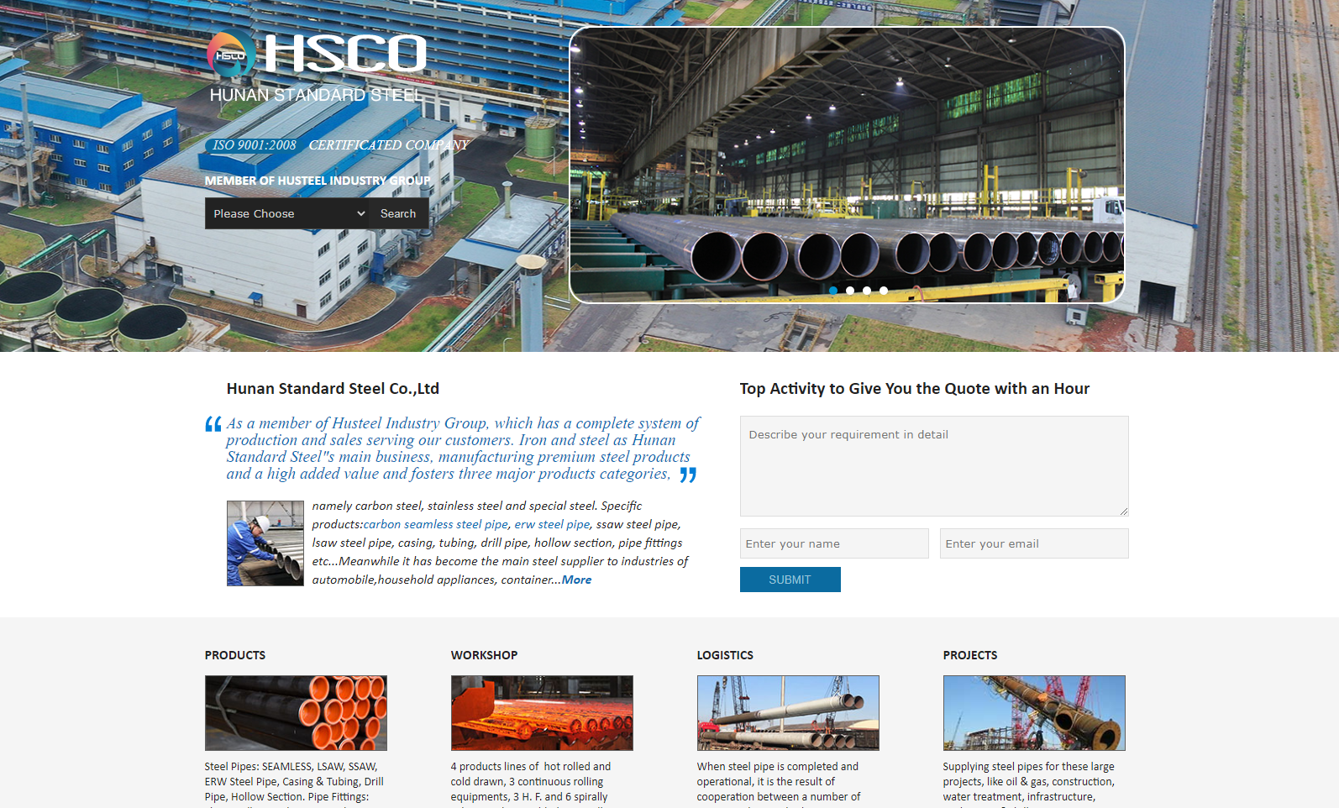This screenshot has height=808, width=1339.
Task: Focus the Enter your name field
Action: click(833, 543)
